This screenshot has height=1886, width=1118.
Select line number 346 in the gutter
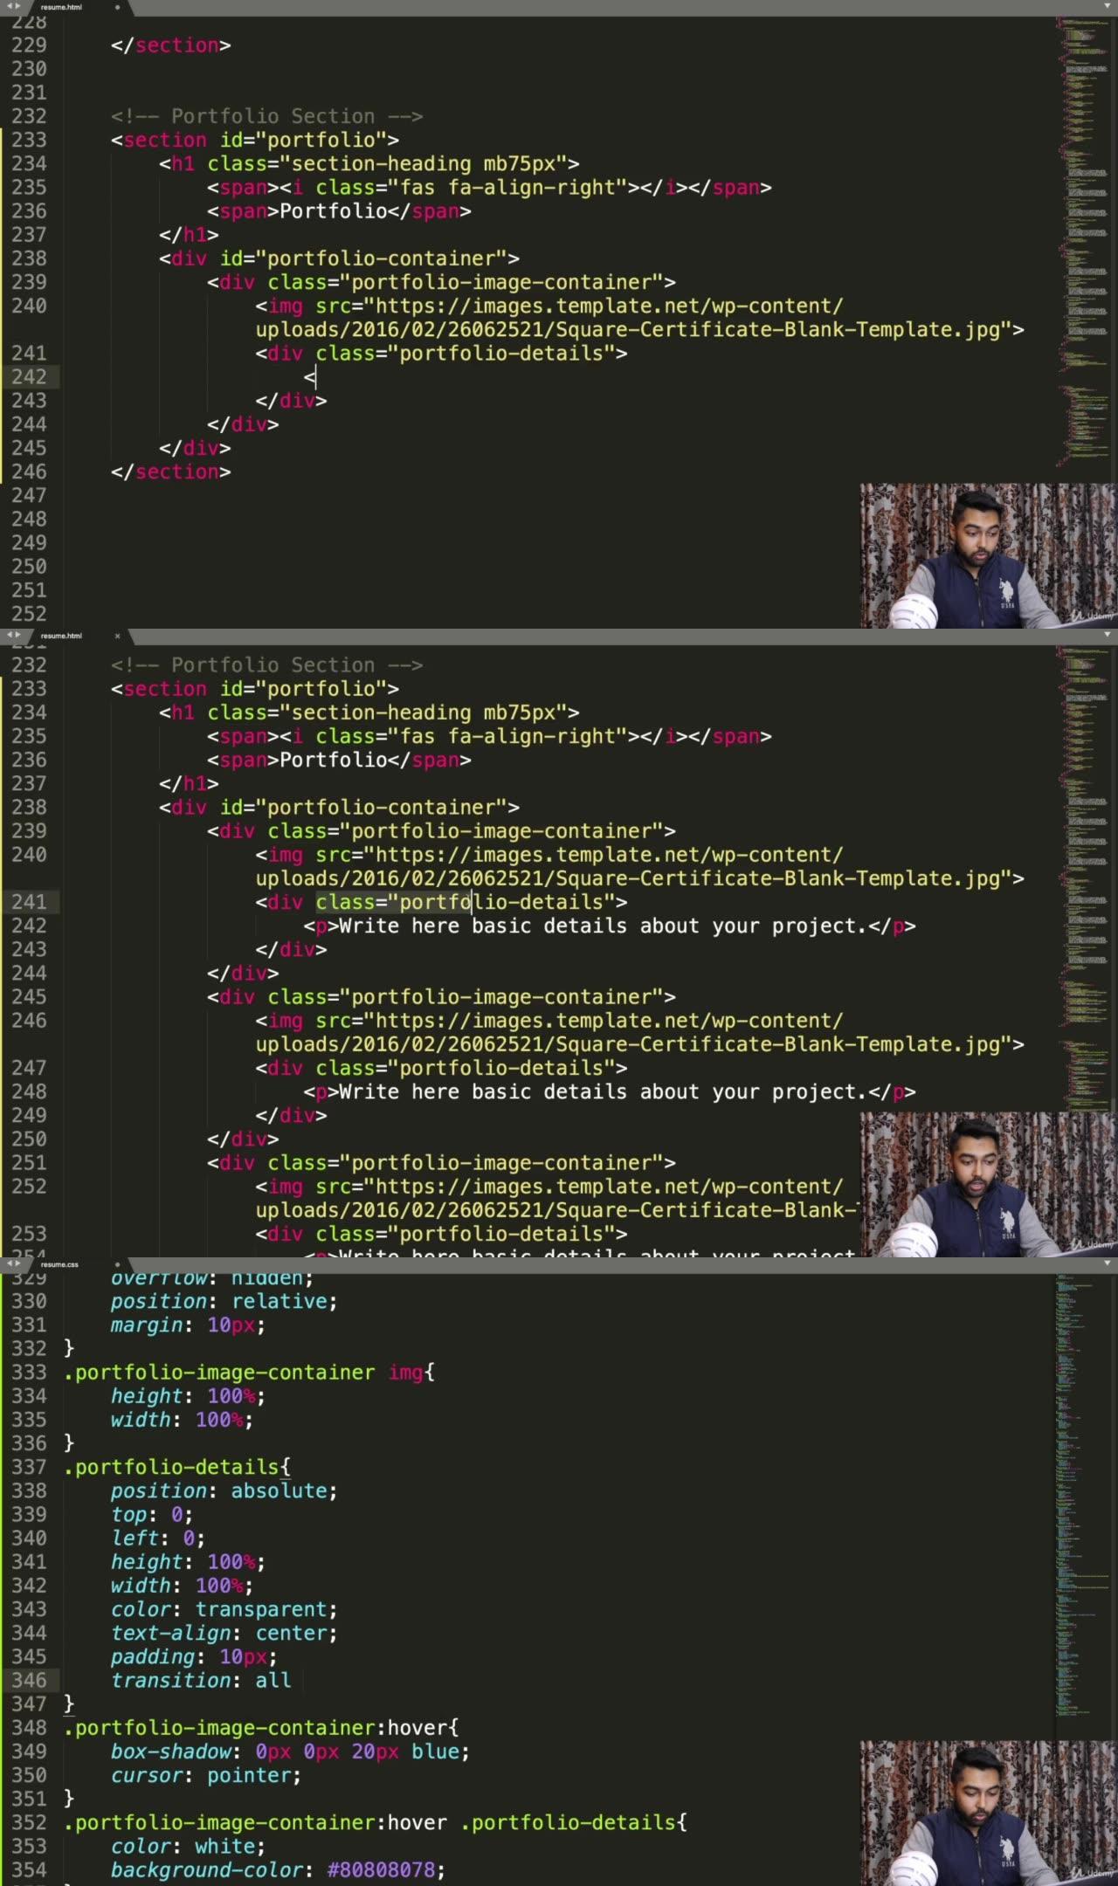[x=29, y=1680]
